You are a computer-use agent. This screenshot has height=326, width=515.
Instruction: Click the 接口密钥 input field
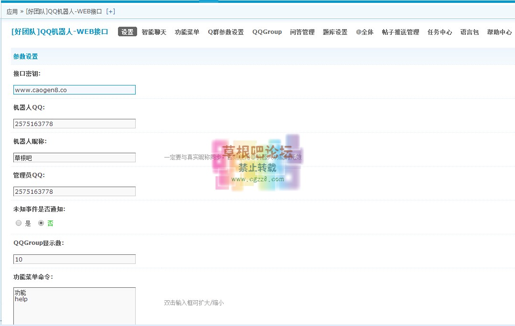coord(75,90)
